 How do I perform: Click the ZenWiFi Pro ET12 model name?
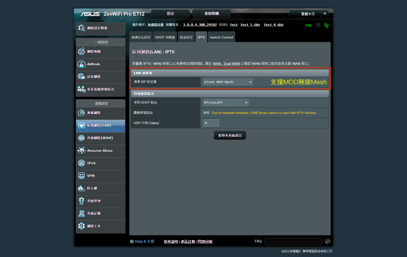(x=124, y=14)
